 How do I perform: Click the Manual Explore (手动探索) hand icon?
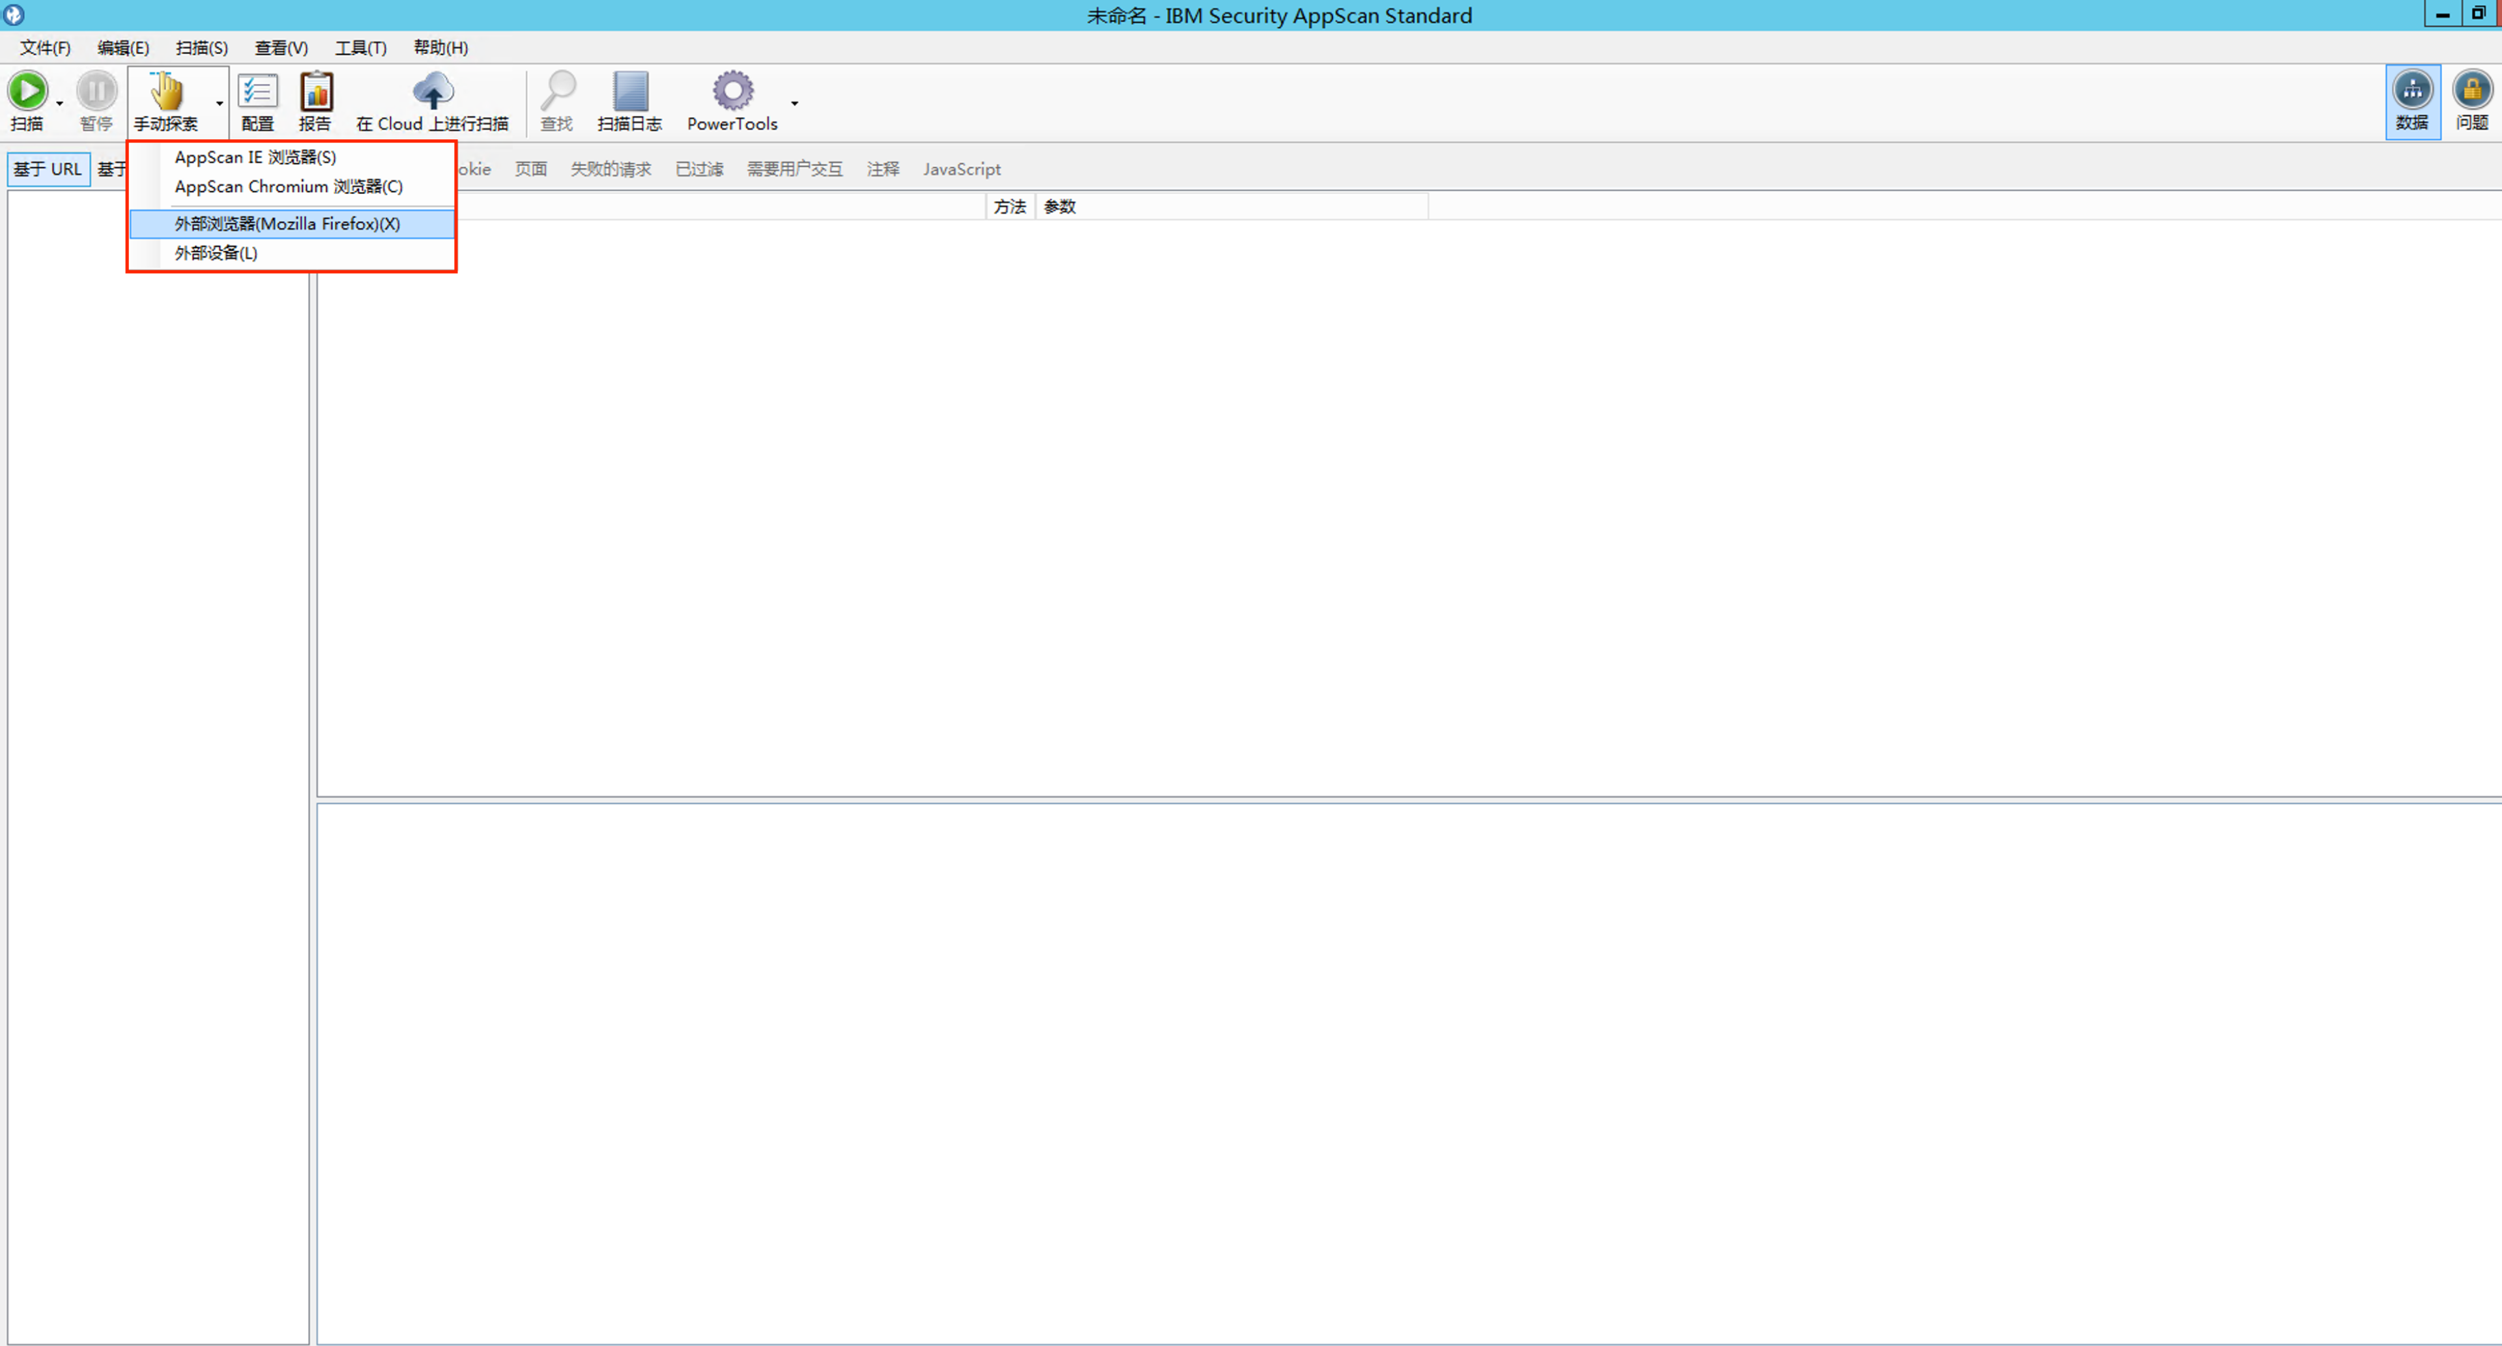tap(166, 91)
